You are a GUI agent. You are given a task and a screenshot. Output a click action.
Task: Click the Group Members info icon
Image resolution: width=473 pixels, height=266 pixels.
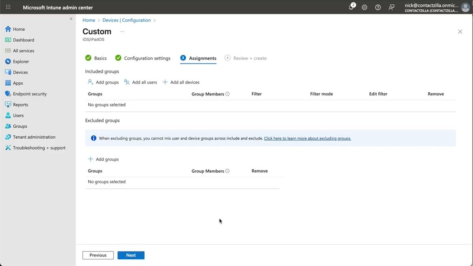pos(227,94)
